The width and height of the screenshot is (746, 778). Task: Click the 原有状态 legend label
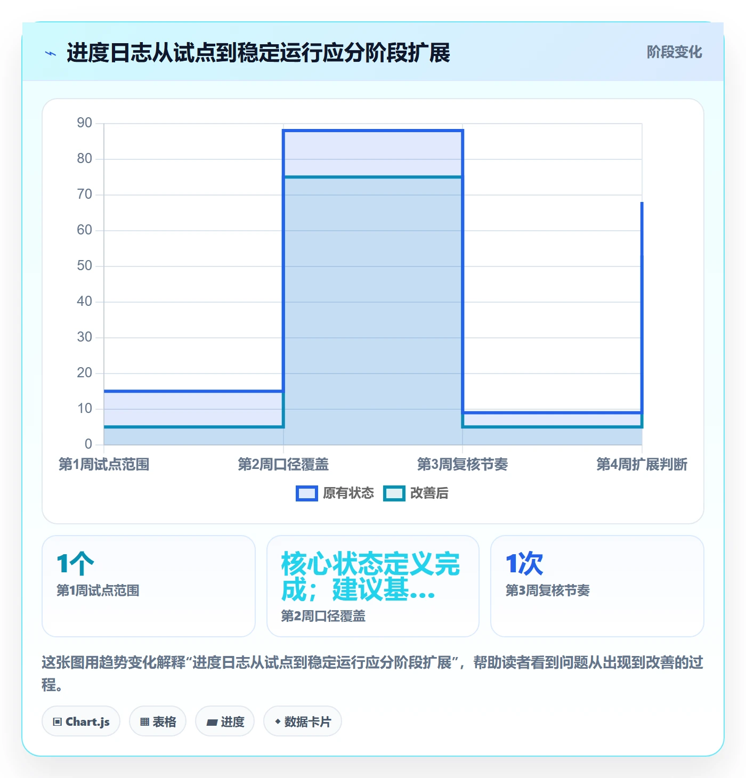pos(348,493)
